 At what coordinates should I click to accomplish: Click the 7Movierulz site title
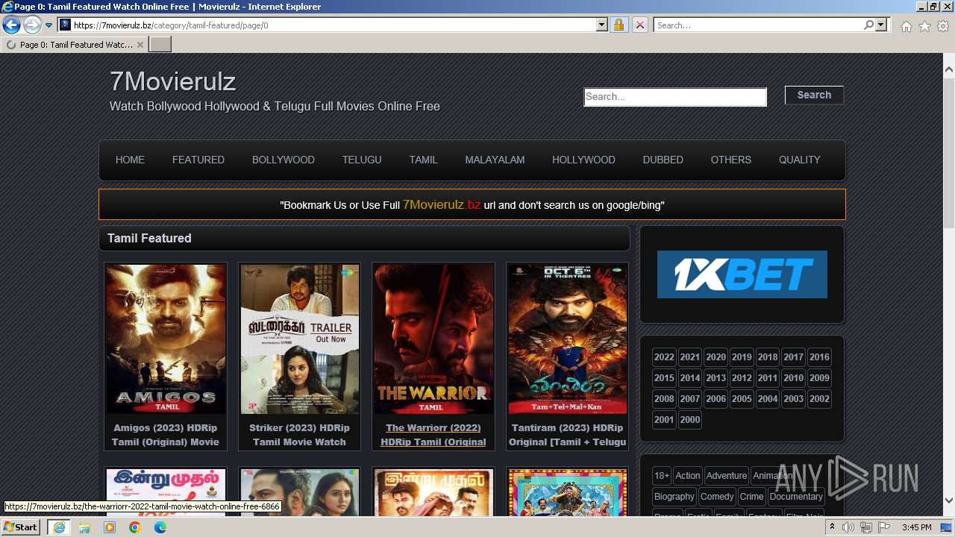tap(172, 81)
